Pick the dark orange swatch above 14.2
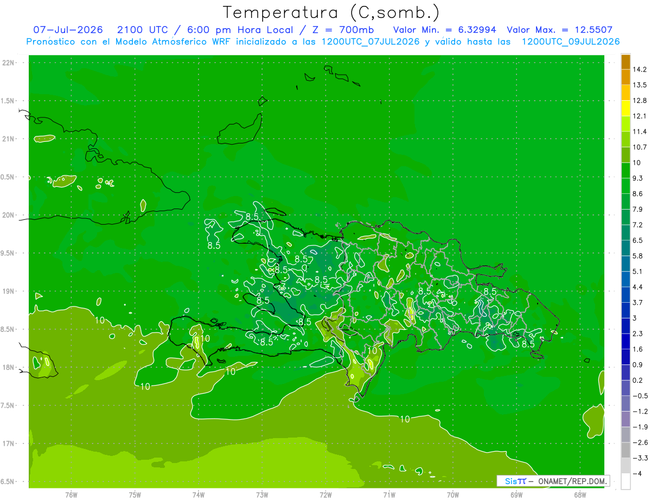The image size is (651, 502). [x=626, y=62]
